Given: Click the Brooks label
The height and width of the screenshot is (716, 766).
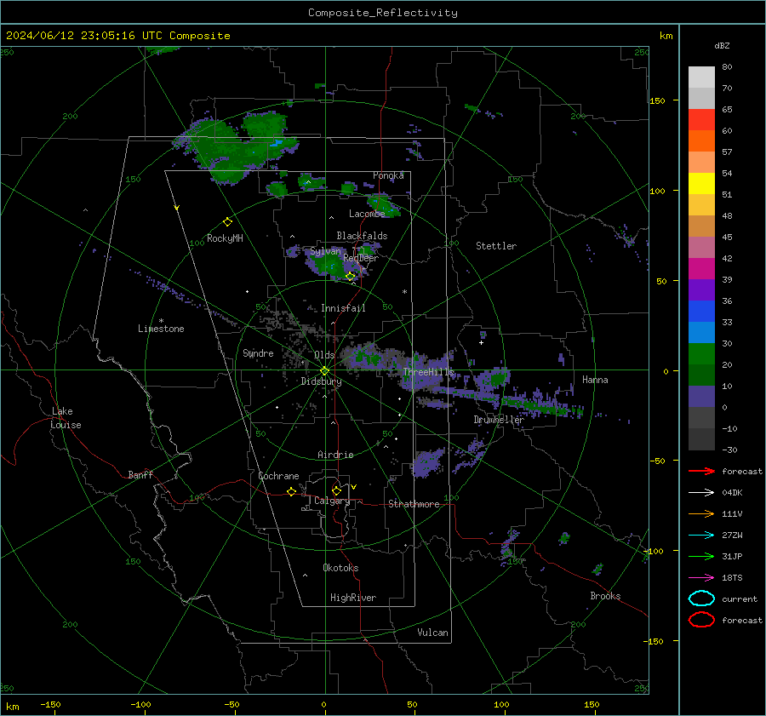Looking at the screenshot, I should click(x=605, y=596).
